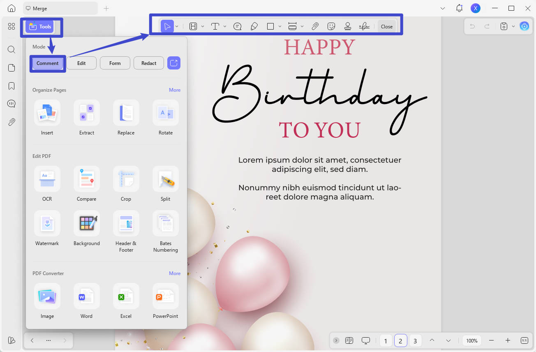The width and height of the screenshot is (536, 352).
Task: Switch to Form mode
Action: click(x=115, y=63)
